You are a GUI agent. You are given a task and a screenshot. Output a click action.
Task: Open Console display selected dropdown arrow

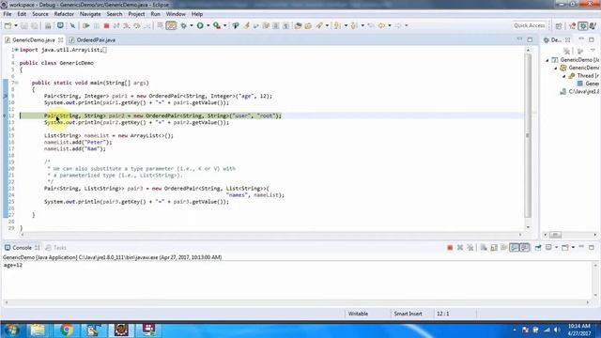coord(556,248)
